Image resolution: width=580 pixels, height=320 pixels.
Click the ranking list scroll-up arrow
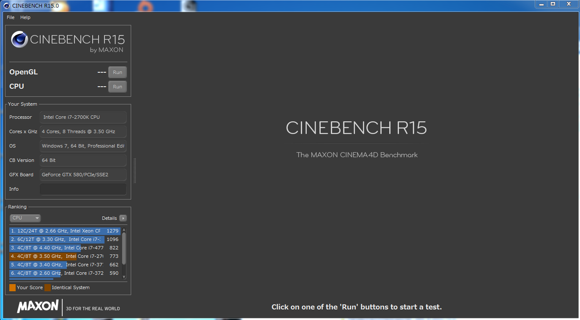pyautogui.click(x=124, y=230)
